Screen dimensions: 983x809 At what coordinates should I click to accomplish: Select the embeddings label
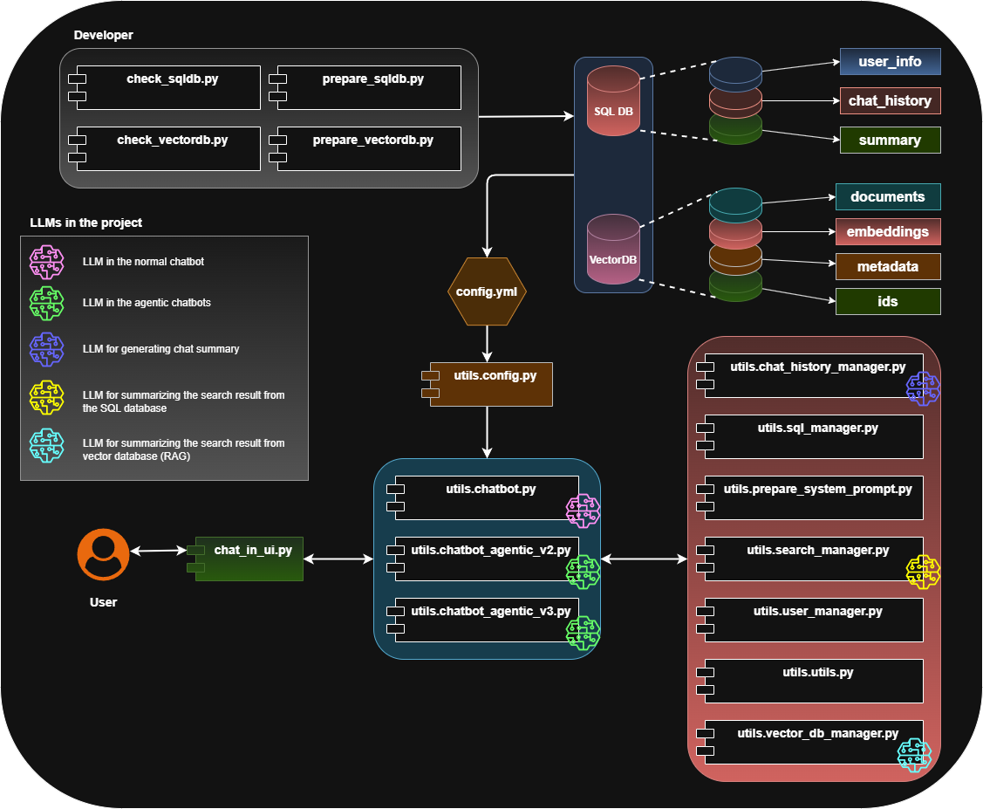coord(889,231)
